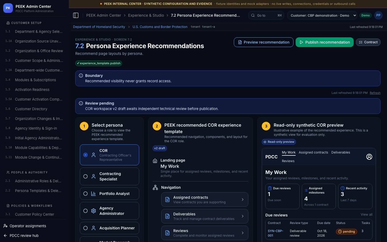This screenshot has height=242, width=387.
Task: Expand the Assigned contracts chevron
Action: pos(242,200)
